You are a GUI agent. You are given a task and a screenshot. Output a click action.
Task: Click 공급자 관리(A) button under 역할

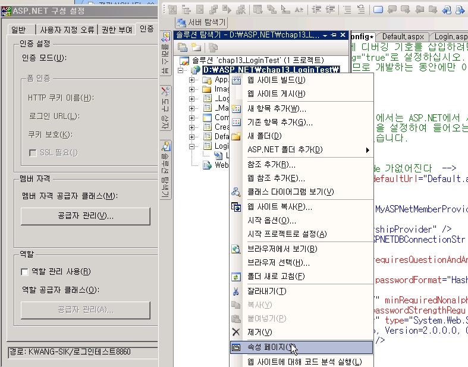click(86, 310)
